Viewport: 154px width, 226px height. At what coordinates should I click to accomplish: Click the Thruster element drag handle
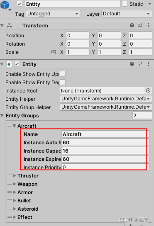pyautogui.click(x=10, y=175)
